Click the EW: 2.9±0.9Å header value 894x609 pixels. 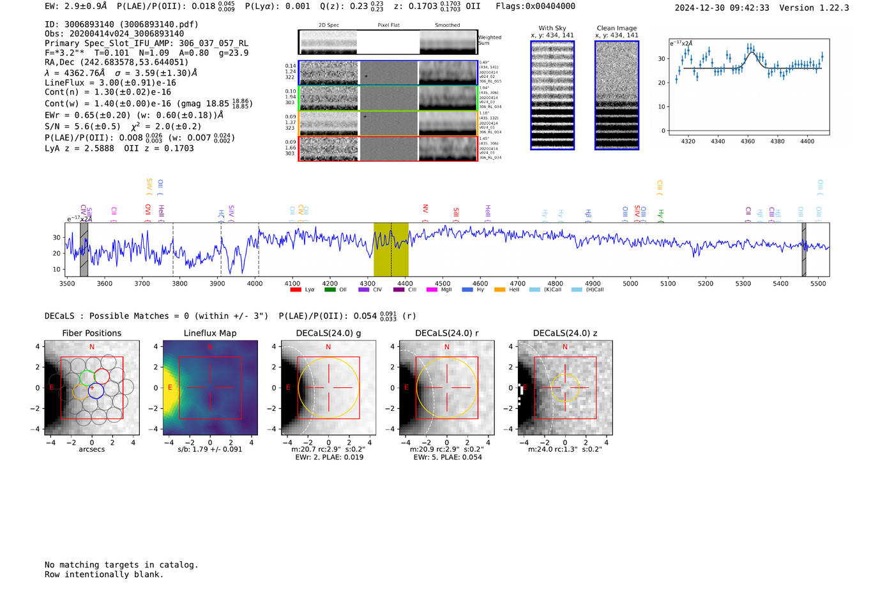(76, 6)
